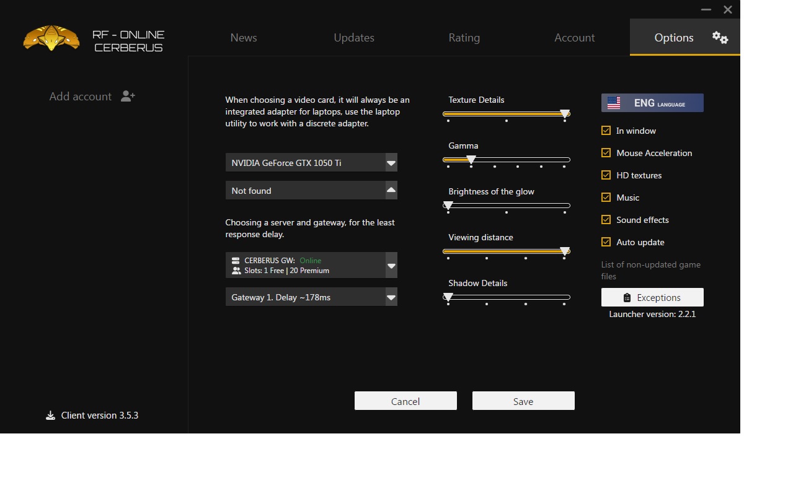Image resolution: width=806 pixels, height=483 pixels.
Task: Click the green Online status text
Action: [311, 261]
